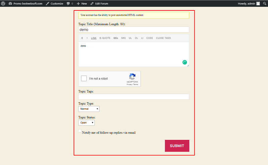Open the comments bubble icon

click(x=68, y=4)
